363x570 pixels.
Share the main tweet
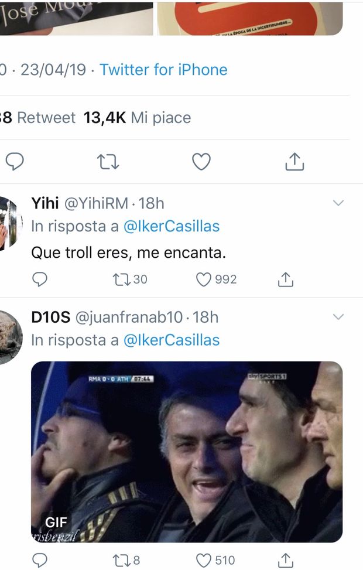point(294,162)
